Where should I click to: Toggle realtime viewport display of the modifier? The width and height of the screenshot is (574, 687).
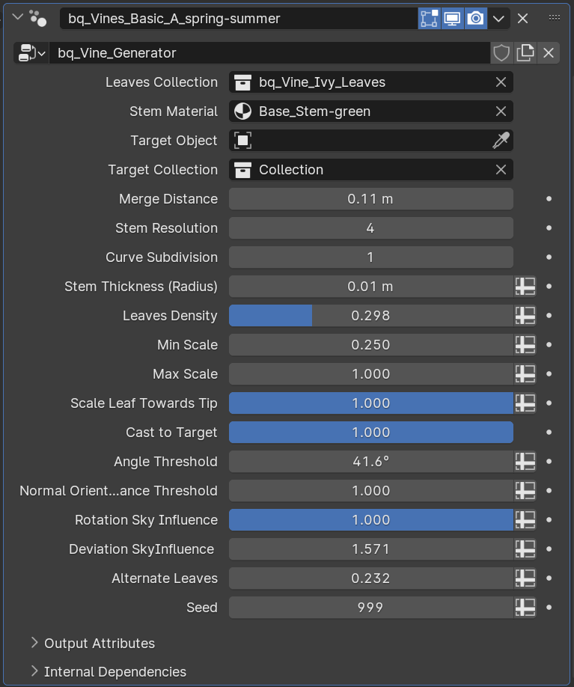point(452,18)
